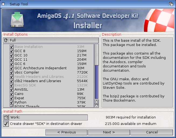
Task: Cancel the SDK installation
Action: (x=152, y=132)
